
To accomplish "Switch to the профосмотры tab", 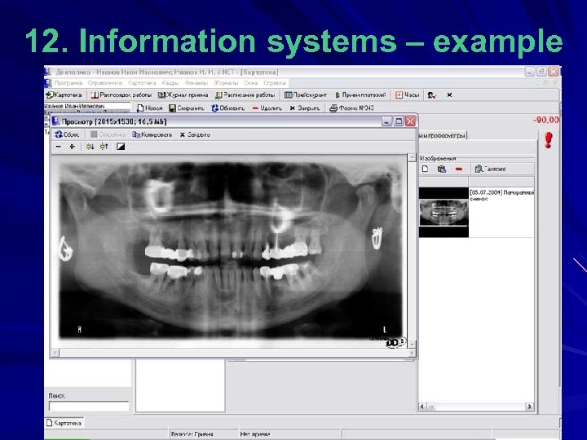I will 442,135.
